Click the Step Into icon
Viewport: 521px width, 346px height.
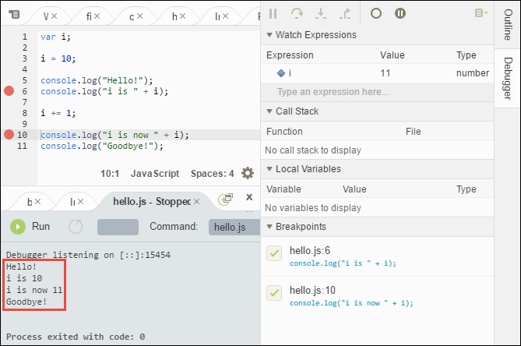pyautogui.click(x=321, y=13)
